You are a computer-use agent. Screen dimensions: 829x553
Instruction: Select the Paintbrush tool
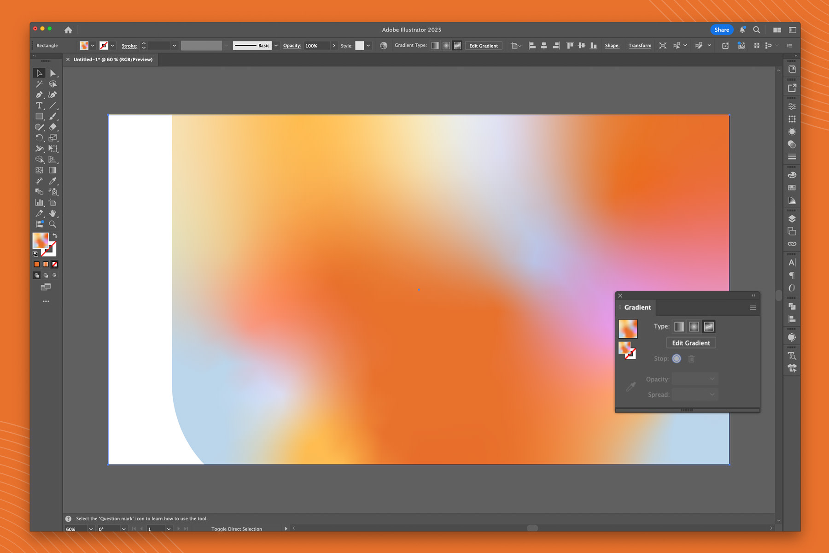pos(53,116)
